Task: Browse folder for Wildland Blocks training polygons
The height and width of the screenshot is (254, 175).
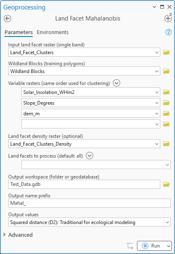Action: point(166,71)
